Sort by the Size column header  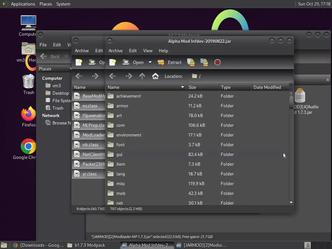pyautogui.click(x=203, y=87)
